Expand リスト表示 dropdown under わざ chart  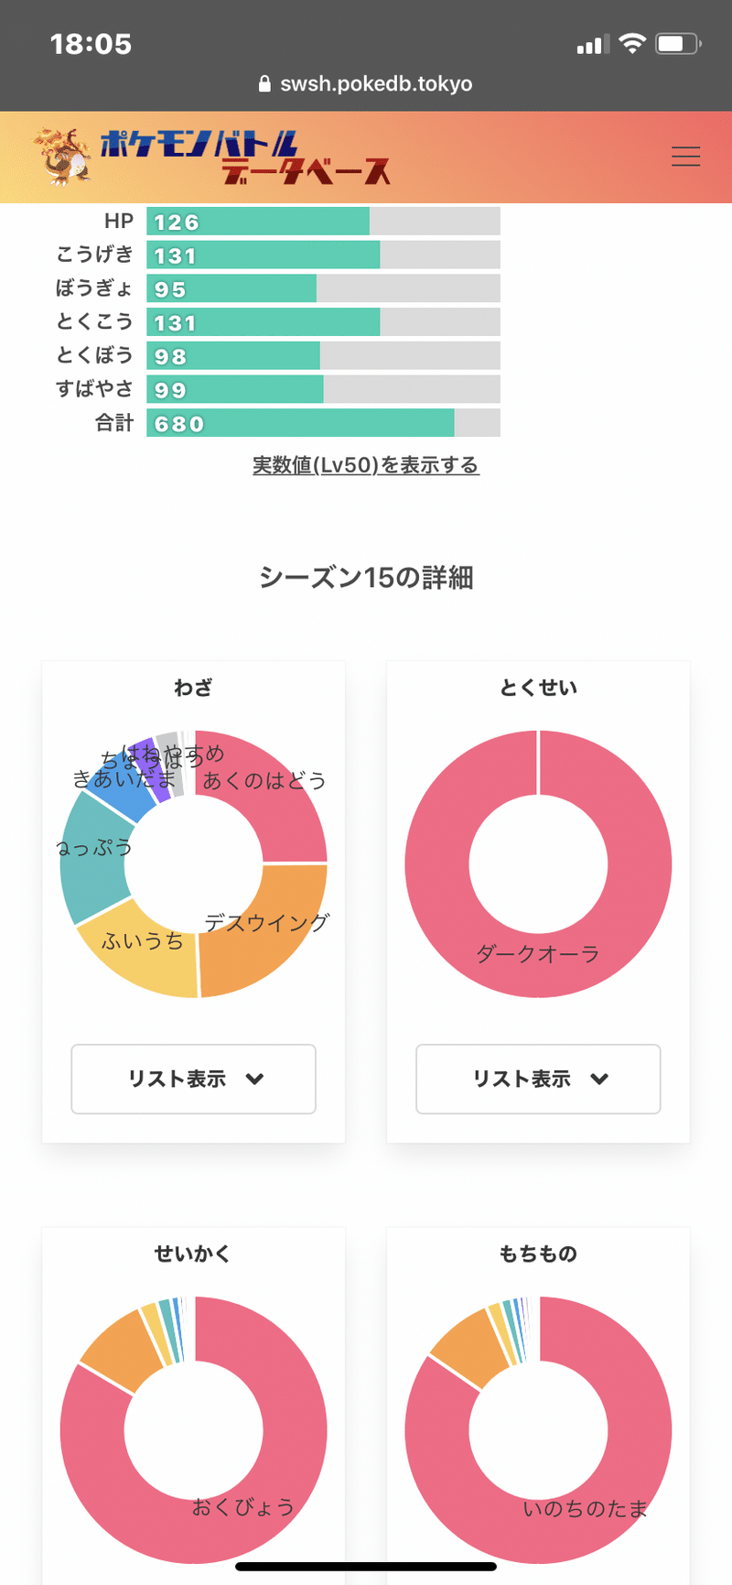(x=194, y=1079)
